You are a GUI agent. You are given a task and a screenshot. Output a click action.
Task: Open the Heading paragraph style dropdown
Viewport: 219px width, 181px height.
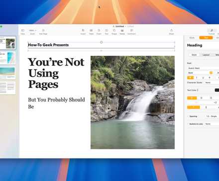click(203, 45)
